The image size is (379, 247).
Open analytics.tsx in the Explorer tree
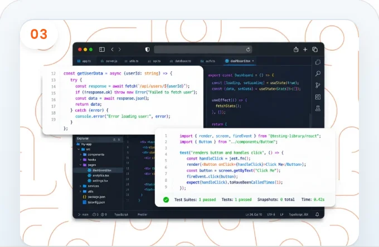[99, 176]
